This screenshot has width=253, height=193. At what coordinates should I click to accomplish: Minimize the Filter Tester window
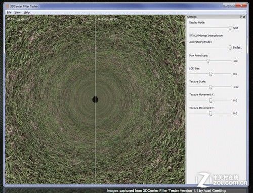tap(226, 6)
